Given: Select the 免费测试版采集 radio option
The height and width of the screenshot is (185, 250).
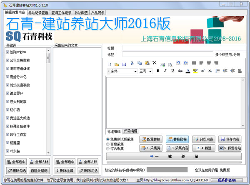Looking at the screenshot, I should pos(108,139).
